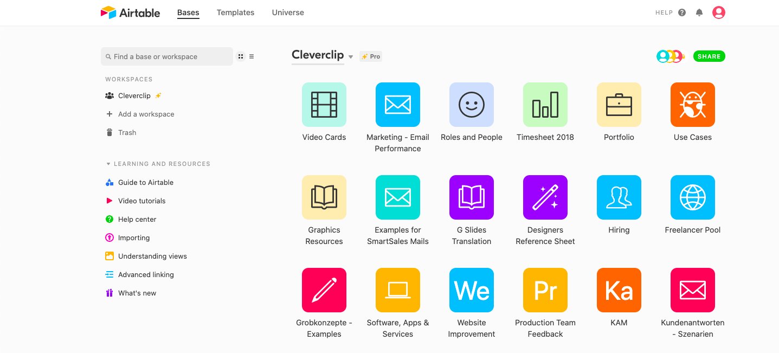Open the Importing resource
The width and height of the screenshot is (779, 353).
[x=128, y=238]
